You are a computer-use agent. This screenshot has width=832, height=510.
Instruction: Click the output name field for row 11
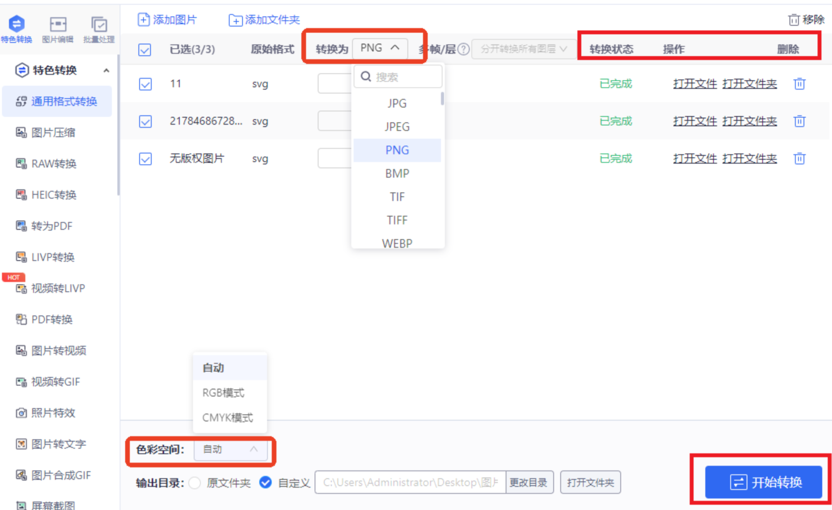335,83
